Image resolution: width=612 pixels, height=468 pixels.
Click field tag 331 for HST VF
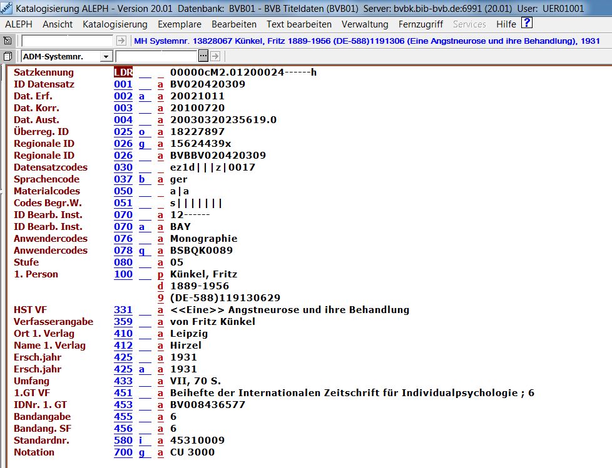tap(123, 310)
